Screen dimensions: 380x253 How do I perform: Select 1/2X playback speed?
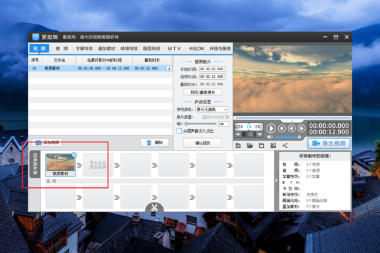click(x=239, y=126)
